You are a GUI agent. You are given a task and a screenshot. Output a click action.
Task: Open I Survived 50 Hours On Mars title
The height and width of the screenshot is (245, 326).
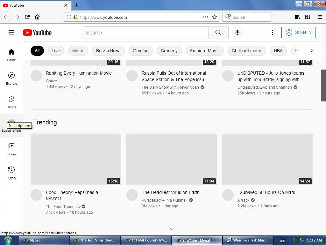pos(266,192)
